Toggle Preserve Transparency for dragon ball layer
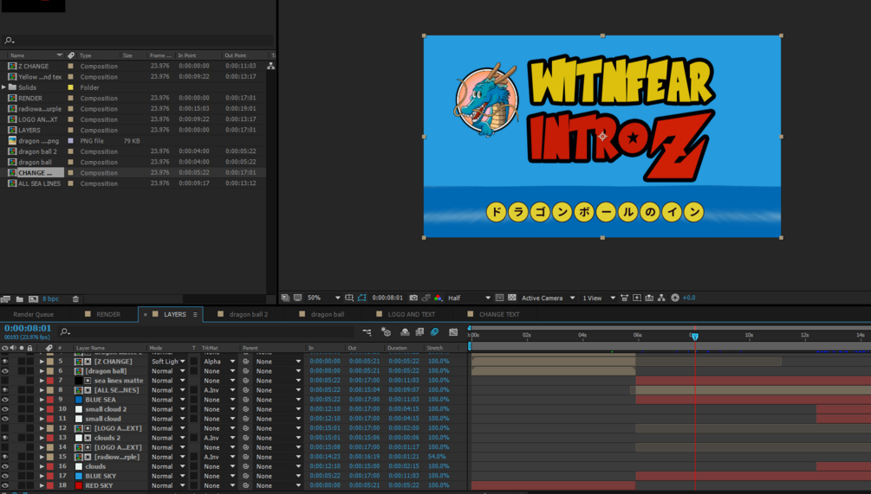The width and height of the screenshot is (871, 494). [194, 371]
